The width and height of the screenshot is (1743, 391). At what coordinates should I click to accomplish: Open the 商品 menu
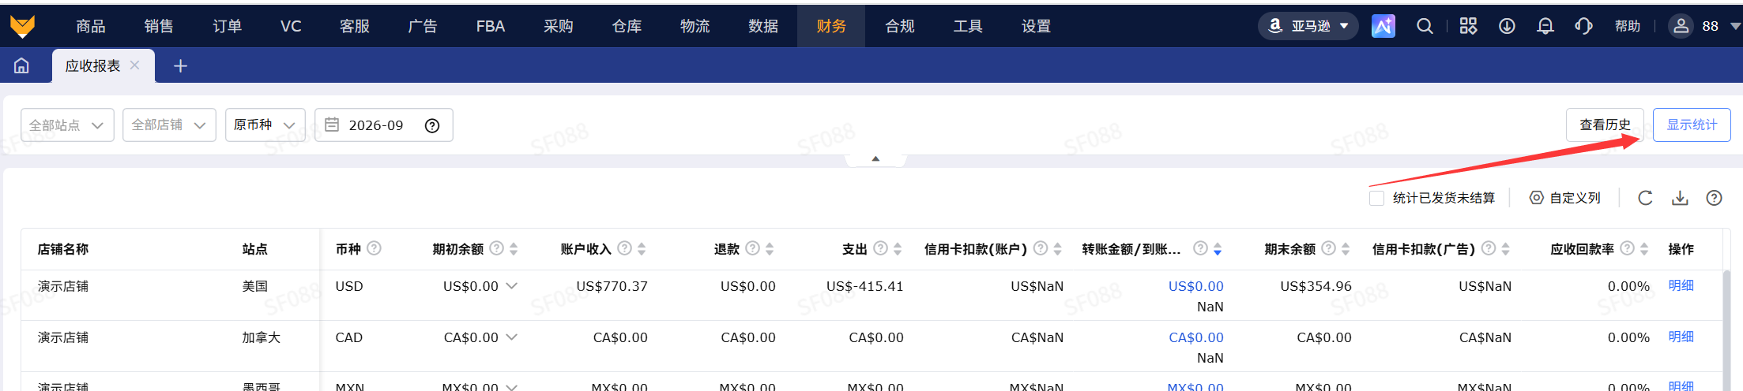(91, 26)
